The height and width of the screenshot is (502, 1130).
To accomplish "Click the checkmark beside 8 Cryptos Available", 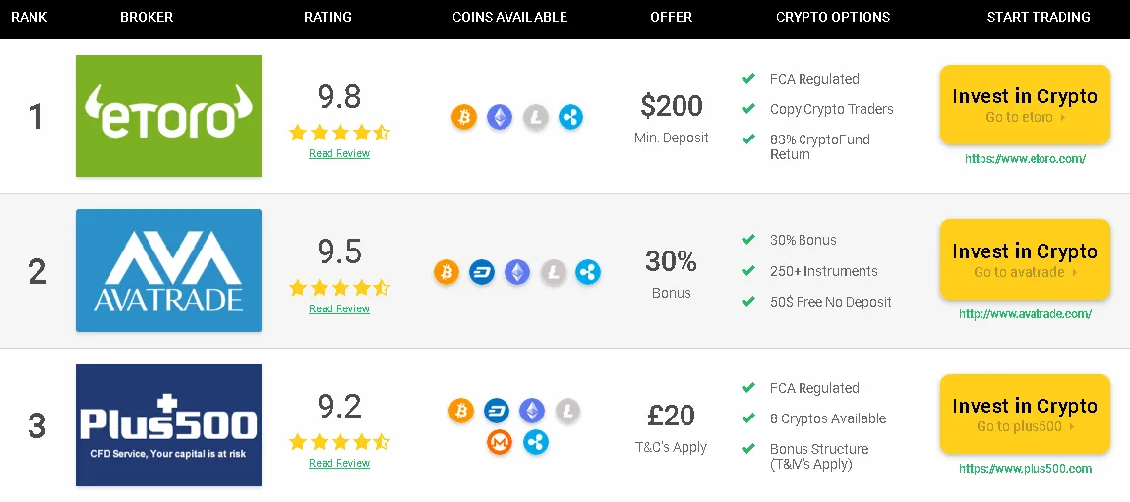I will (748, 418).
